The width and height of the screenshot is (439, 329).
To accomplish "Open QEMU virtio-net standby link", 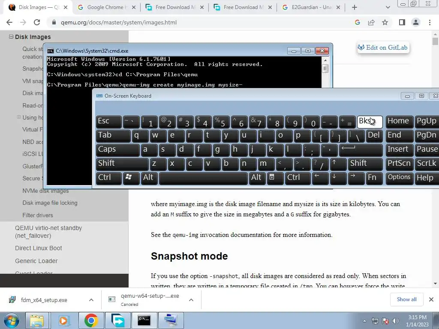I will 48,232.
